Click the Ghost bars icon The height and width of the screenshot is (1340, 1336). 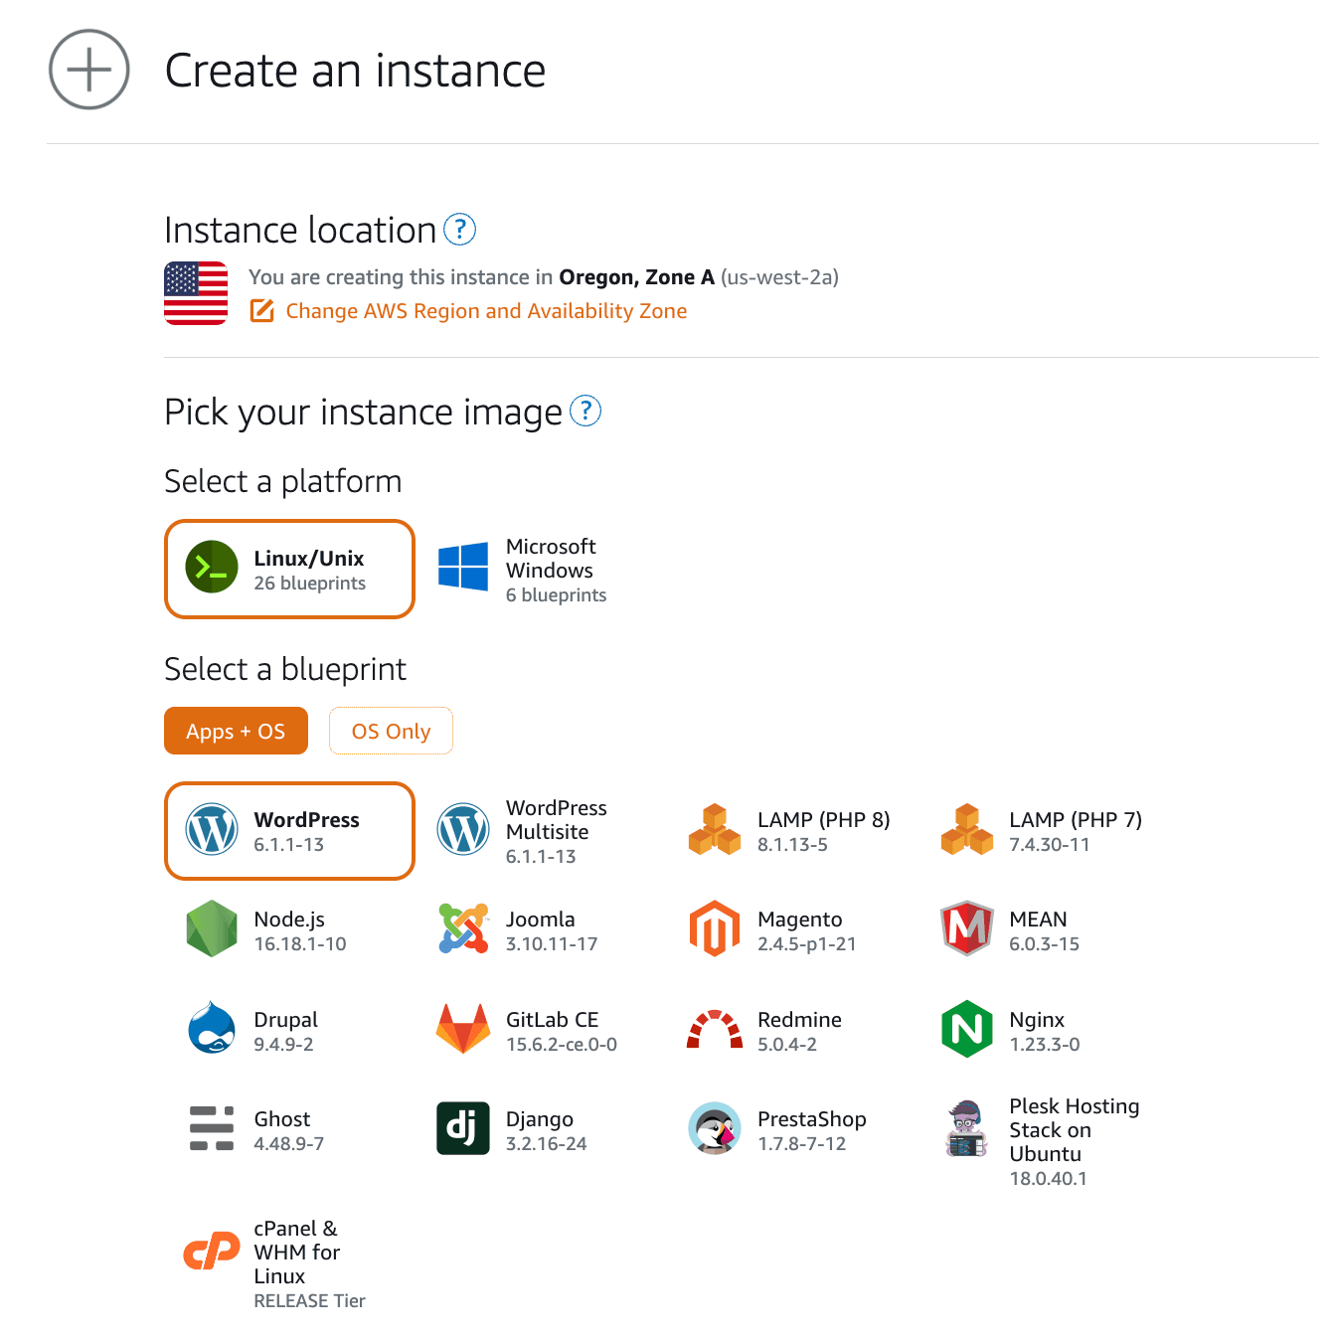(212, 1128)
